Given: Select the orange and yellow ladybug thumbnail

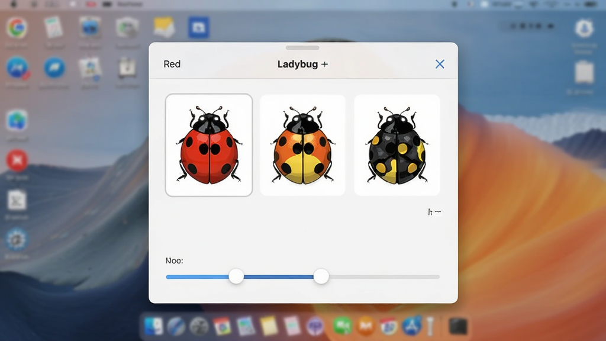Looking at the screenshot, I should [x=302, y=145].
